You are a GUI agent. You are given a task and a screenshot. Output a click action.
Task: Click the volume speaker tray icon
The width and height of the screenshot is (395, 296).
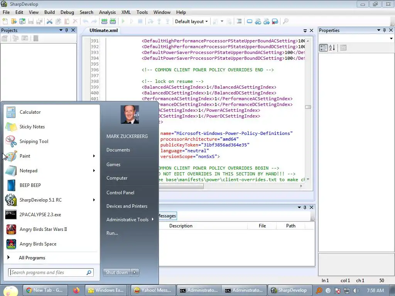pos(356,291)
